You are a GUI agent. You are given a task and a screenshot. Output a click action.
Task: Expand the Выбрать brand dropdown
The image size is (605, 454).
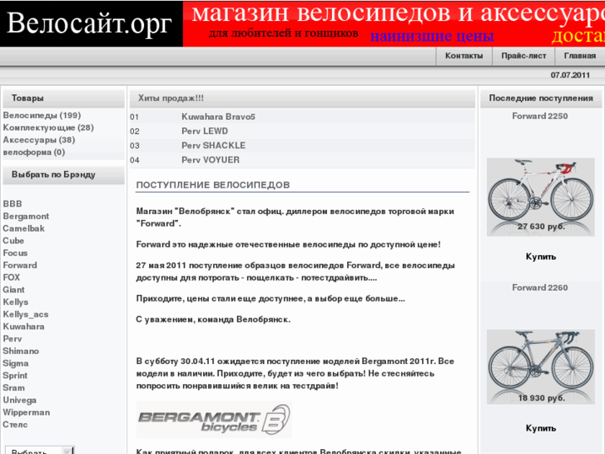39,450
